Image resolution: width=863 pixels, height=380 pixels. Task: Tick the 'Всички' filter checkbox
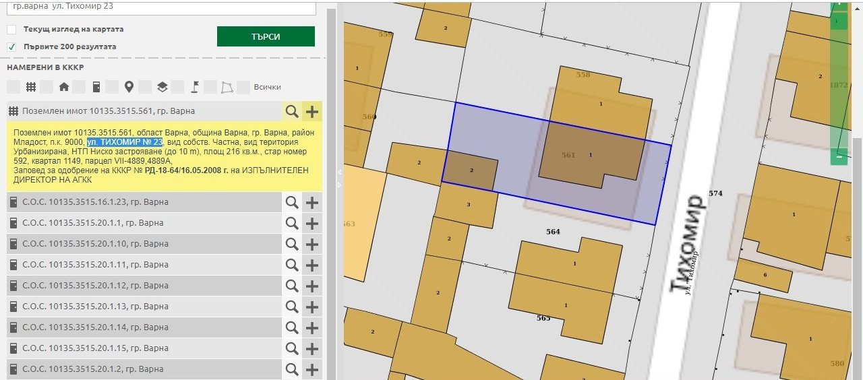click(x=243, y=87)
